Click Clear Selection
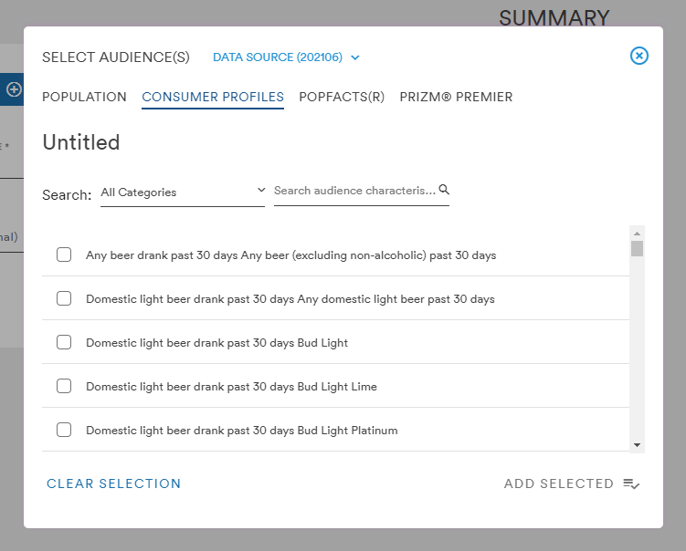The image size is (686, 551). pos(114,483)
